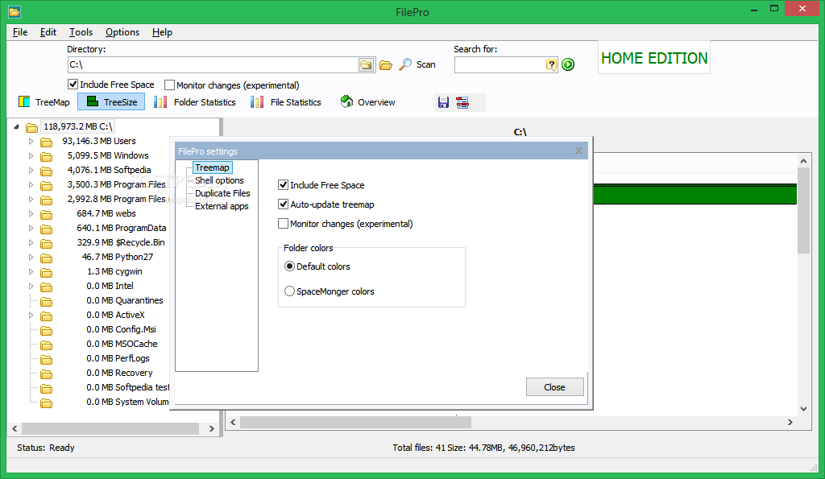Open the File menu

[x=20, y=32]
